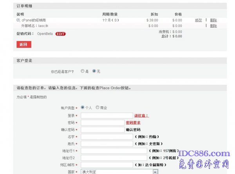The image size is (235, 174).
Task: Click into the 密码 field
Action: point(102,123)
